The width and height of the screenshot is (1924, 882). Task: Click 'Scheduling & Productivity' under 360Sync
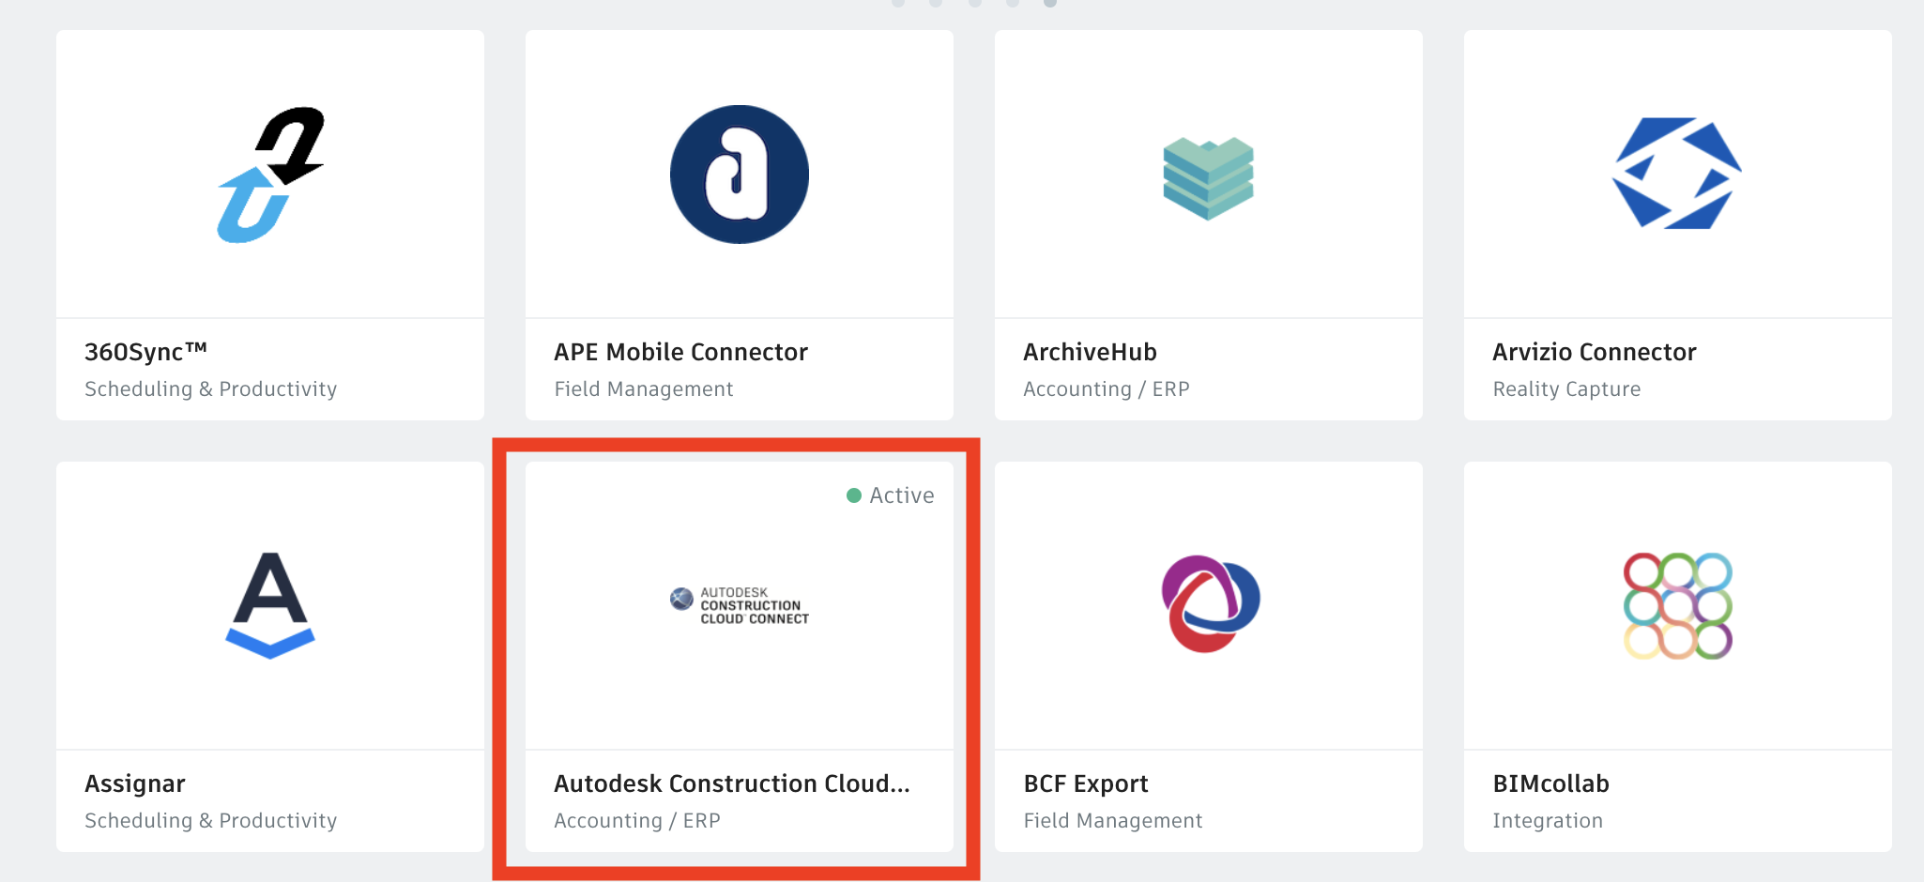[210, 388]
